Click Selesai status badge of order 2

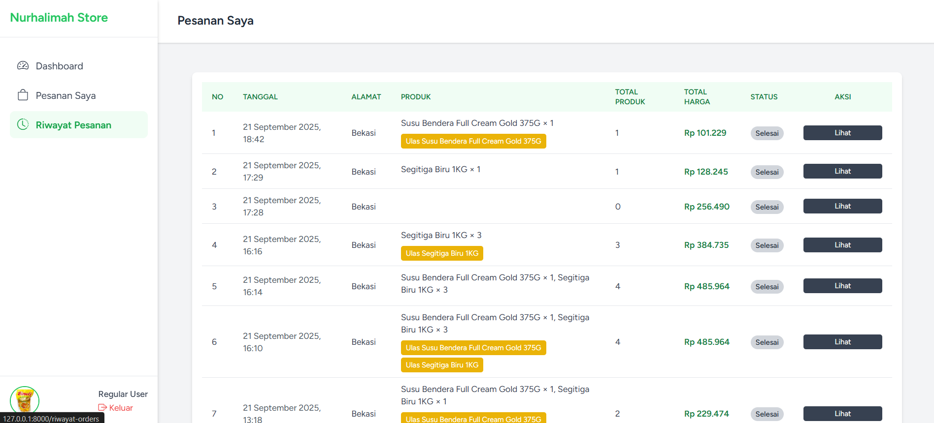767,172
